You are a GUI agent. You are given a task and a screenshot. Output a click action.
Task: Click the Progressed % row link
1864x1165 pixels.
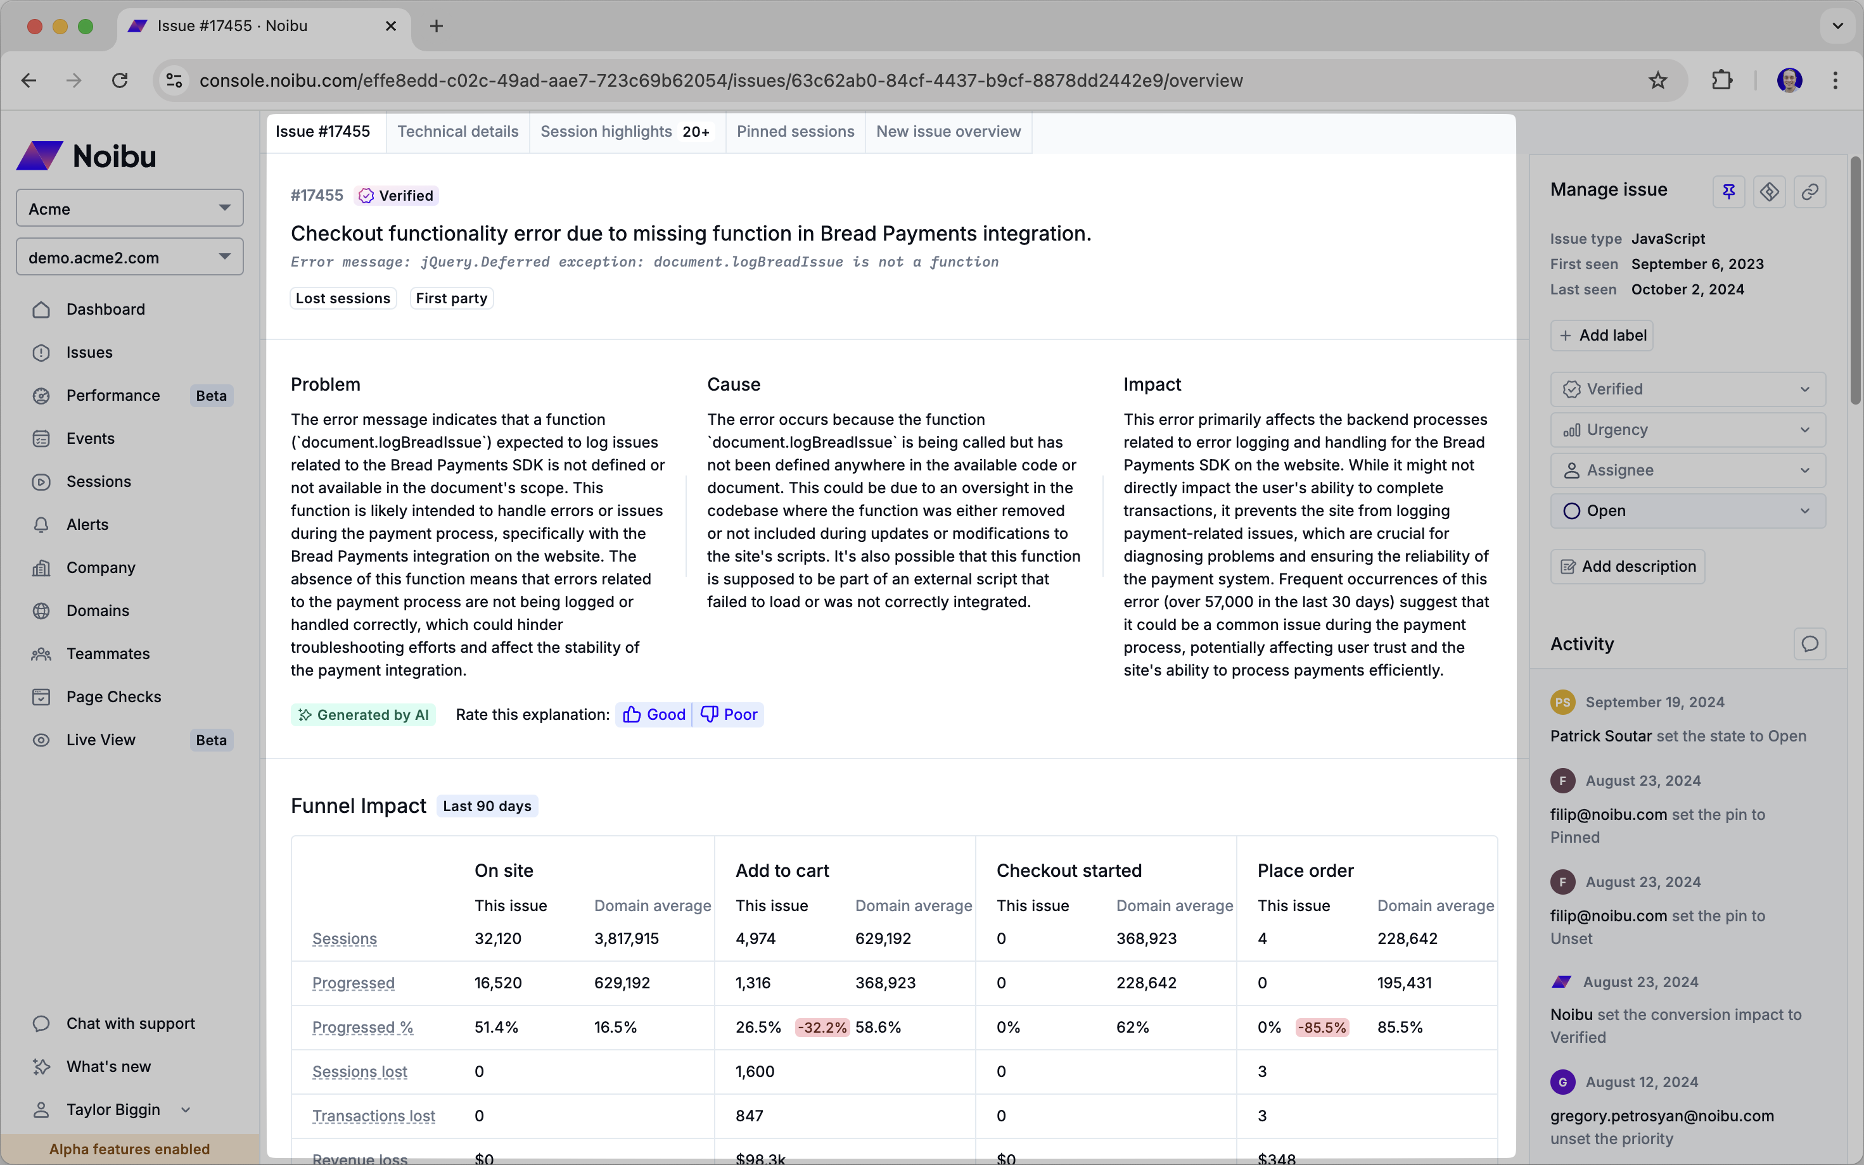pos(362,1027)
